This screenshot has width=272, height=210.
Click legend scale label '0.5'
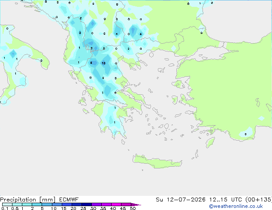[15, 208]
